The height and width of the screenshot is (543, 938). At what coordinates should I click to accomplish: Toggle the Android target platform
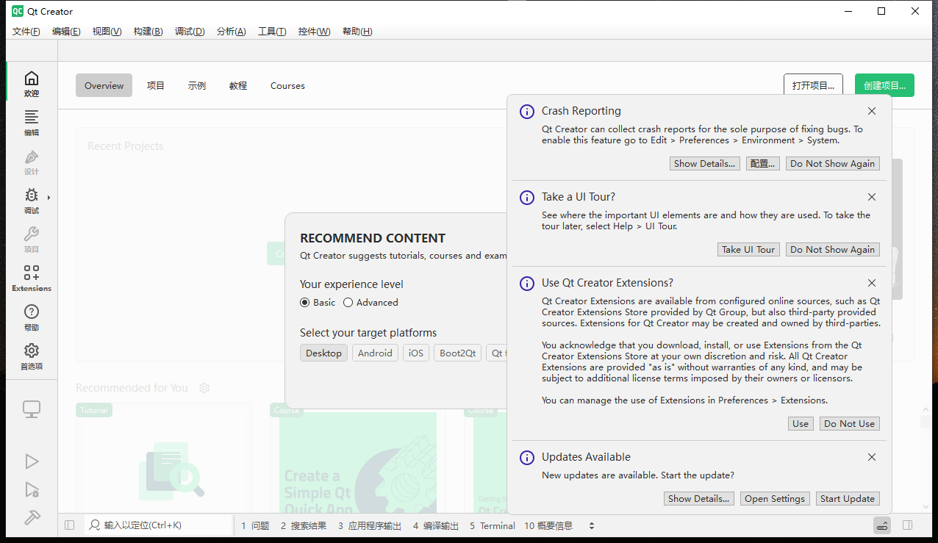[375, 353]
